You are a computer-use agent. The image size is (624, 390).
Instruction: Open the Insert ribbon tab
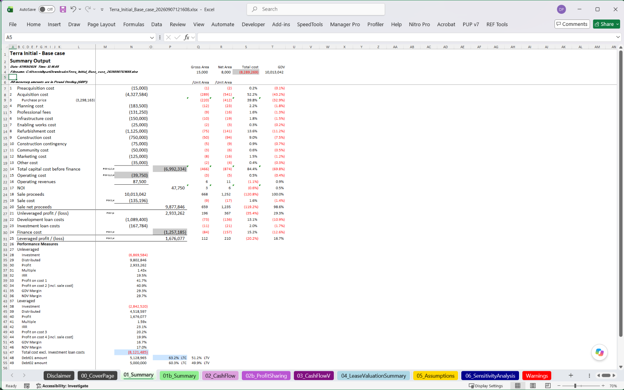click(54, 24)
